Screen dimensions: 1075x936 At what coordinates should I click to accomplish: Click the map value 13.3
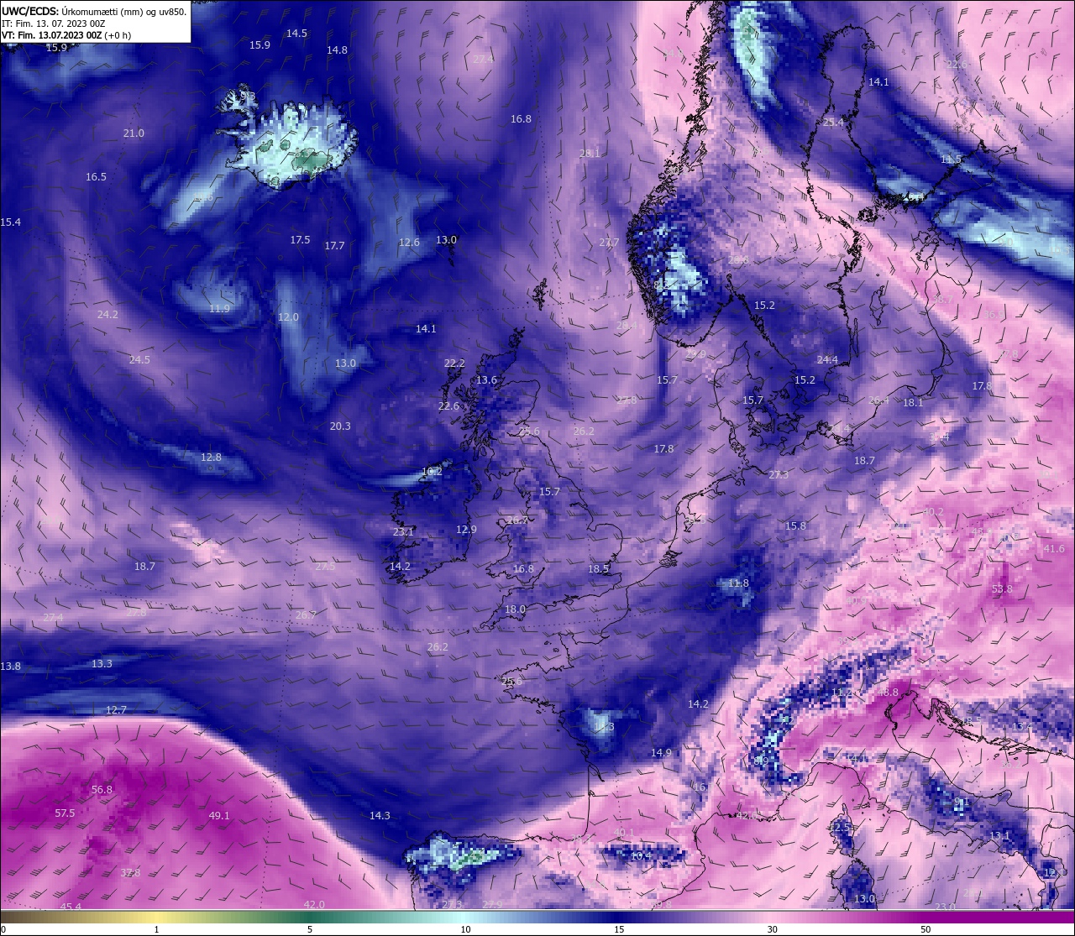[102, 664]
